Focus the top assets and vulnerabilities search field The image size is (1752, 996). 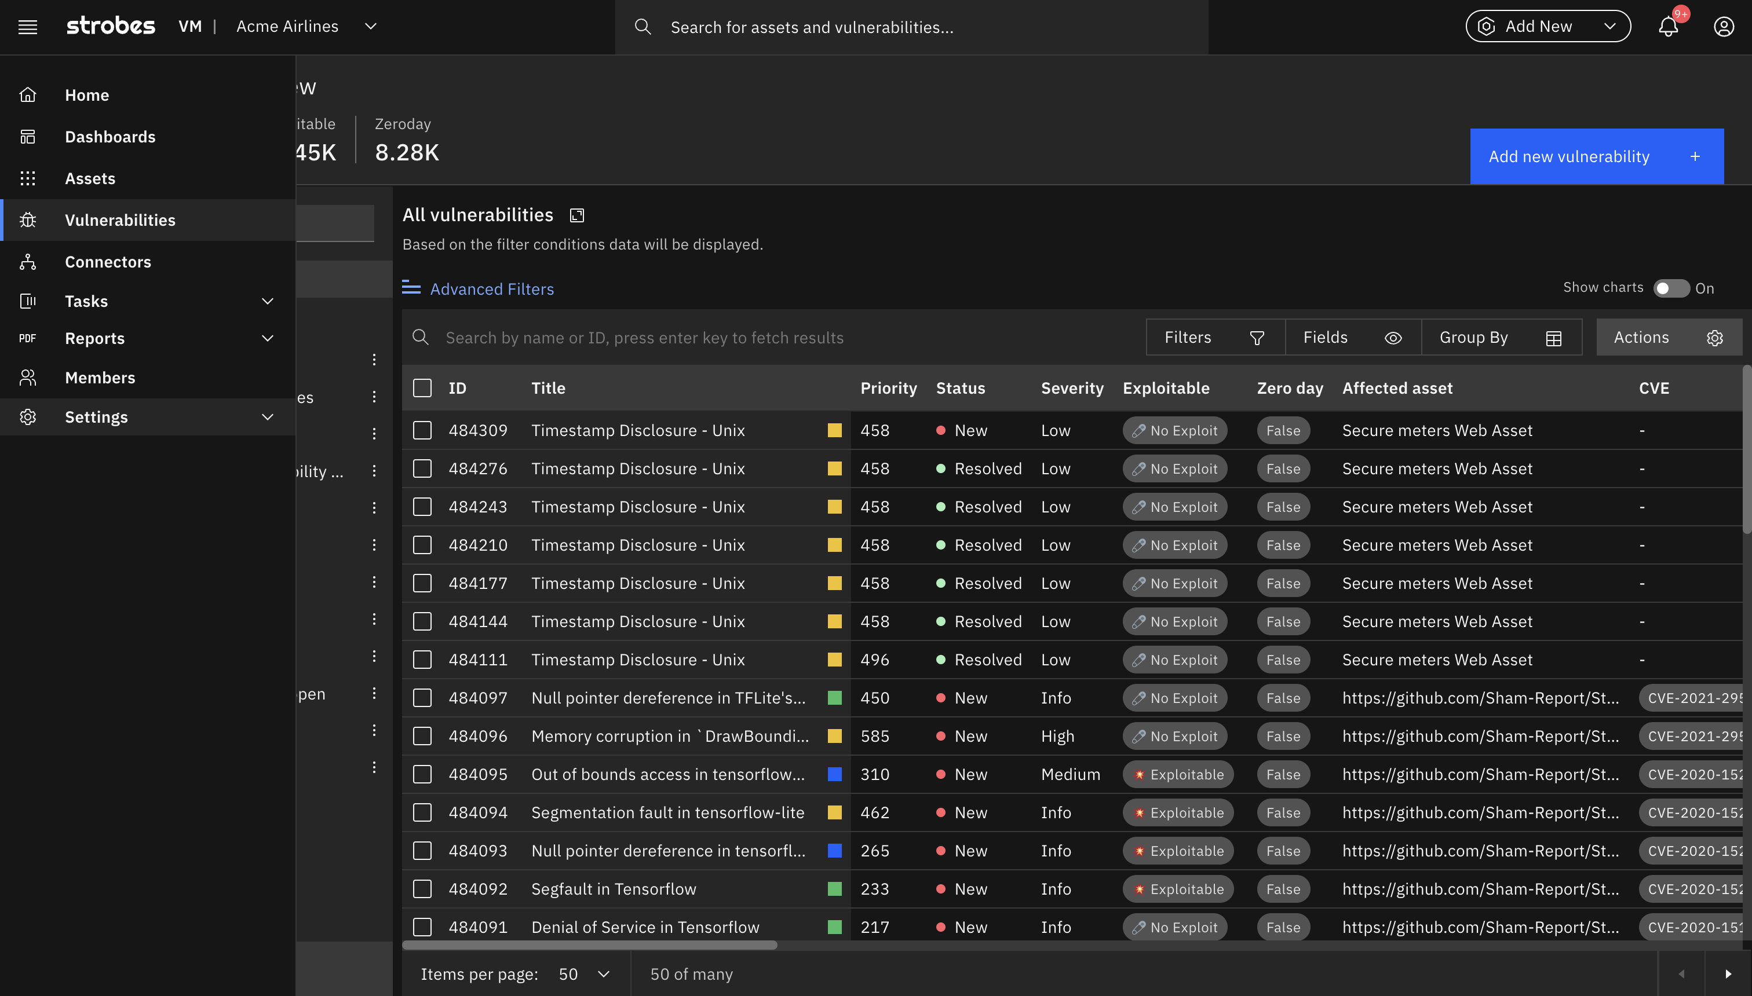tap(911, 27)
